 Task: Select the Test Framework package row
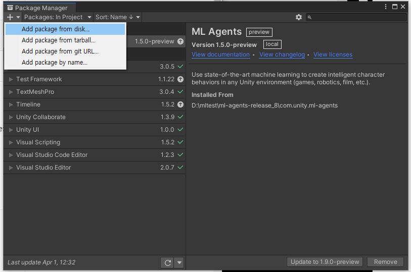click(95, 79)
